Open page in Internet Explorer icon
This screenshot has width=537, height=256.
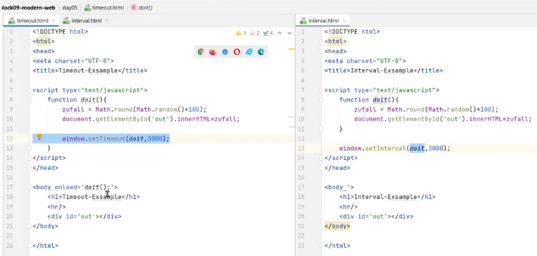pyautogui.click(x=249, y=52)
